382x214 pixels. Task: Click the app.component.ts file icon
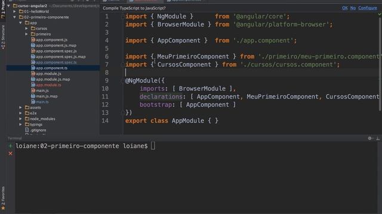[33, 68]
